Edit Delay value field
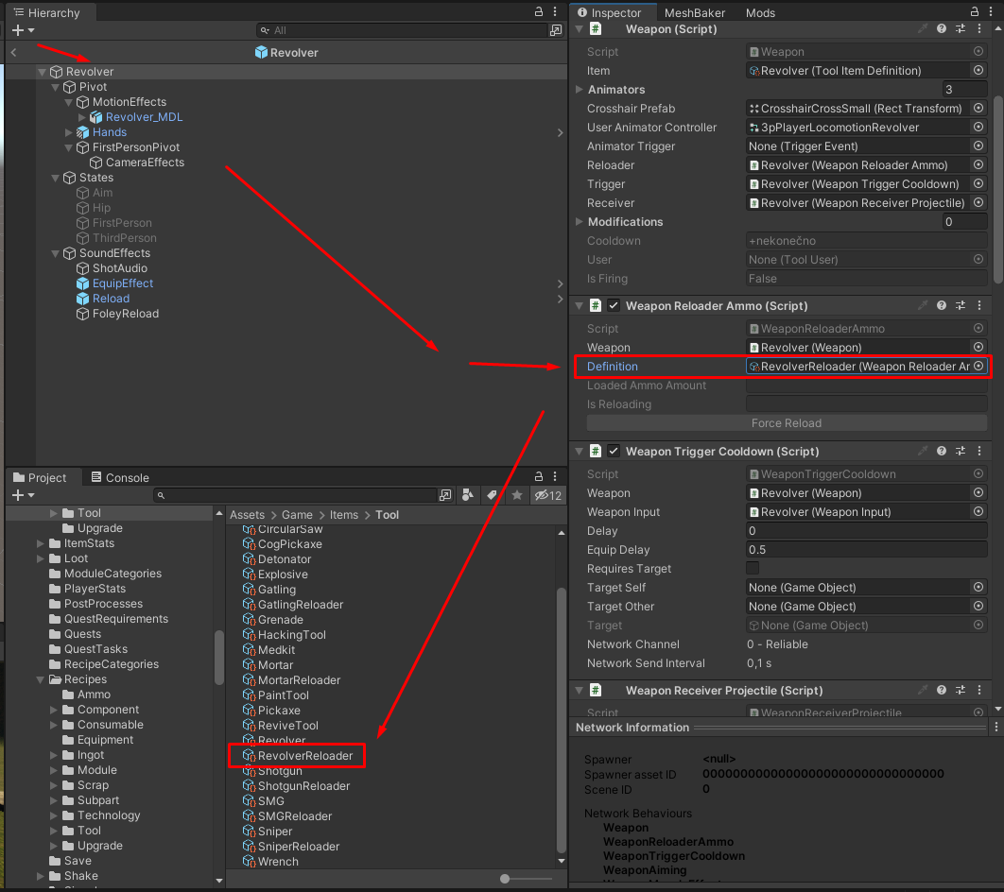The image size is (1004, 892). tap(866, 530)
